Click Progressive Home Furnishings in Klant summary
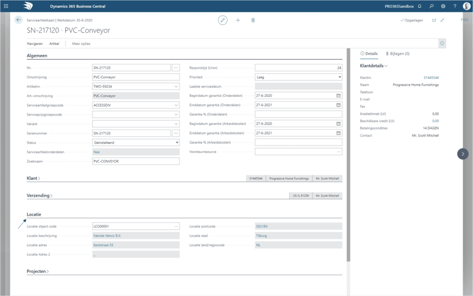This screenshot has width=473, height=296. [289, 178]
